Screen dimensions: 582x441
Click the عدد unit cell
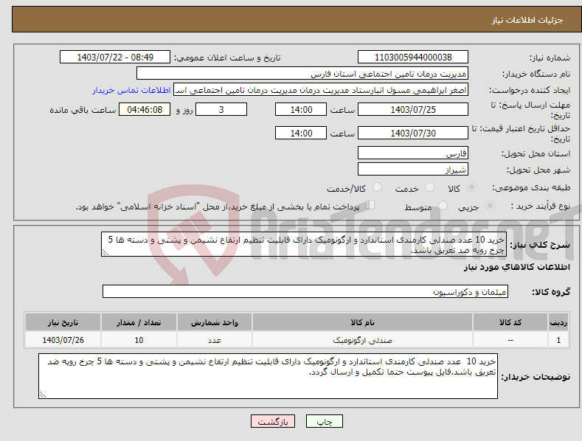(215, 340)
